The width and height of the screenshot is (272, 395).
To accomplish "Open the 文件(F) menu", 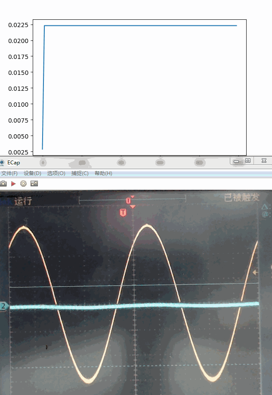I will coord(9,173).
